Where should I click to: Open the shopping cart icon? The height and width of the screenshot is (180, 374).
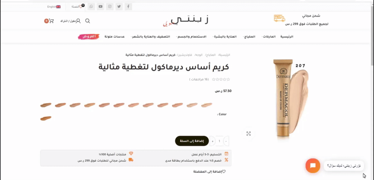[x=51, y=21]
